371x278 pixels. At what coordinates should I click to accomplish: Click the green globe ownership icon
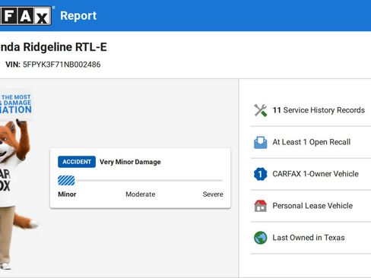coord(261,238)
